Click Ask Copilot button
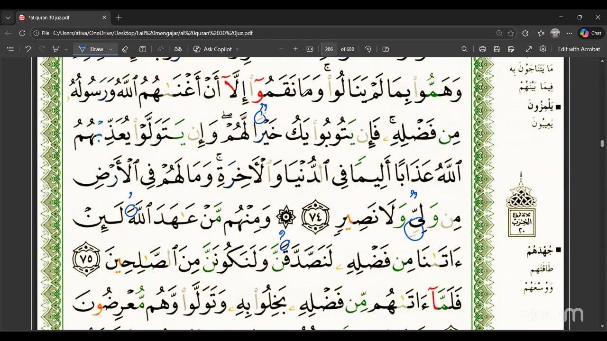Screen dimensions: 607x341 tap(212, 49)
